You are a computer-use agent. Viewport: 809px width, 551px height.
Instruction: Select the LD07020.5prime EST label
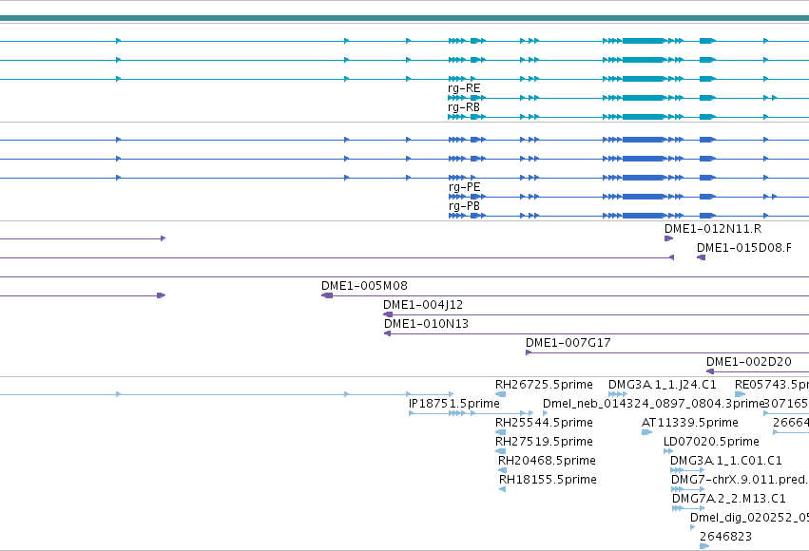[711, 442]
